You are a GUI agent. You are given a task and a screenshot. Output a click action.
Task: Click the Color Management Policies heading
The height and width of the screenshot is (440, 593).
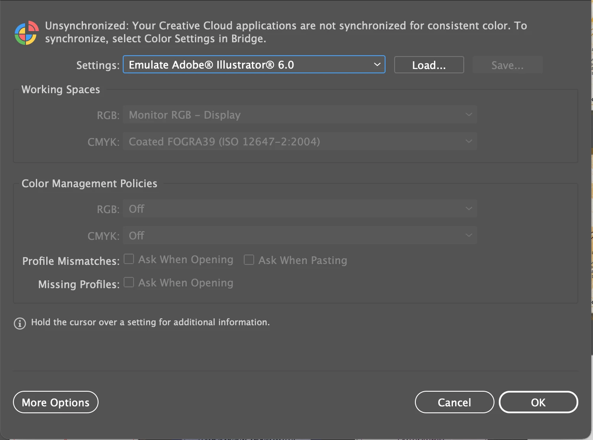tap(89, 184)
